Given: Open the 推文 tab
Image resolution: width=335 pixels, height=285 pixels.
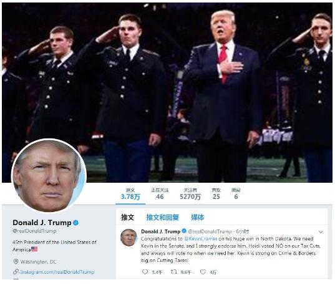Looking at the screenshot, I should 127,217.
